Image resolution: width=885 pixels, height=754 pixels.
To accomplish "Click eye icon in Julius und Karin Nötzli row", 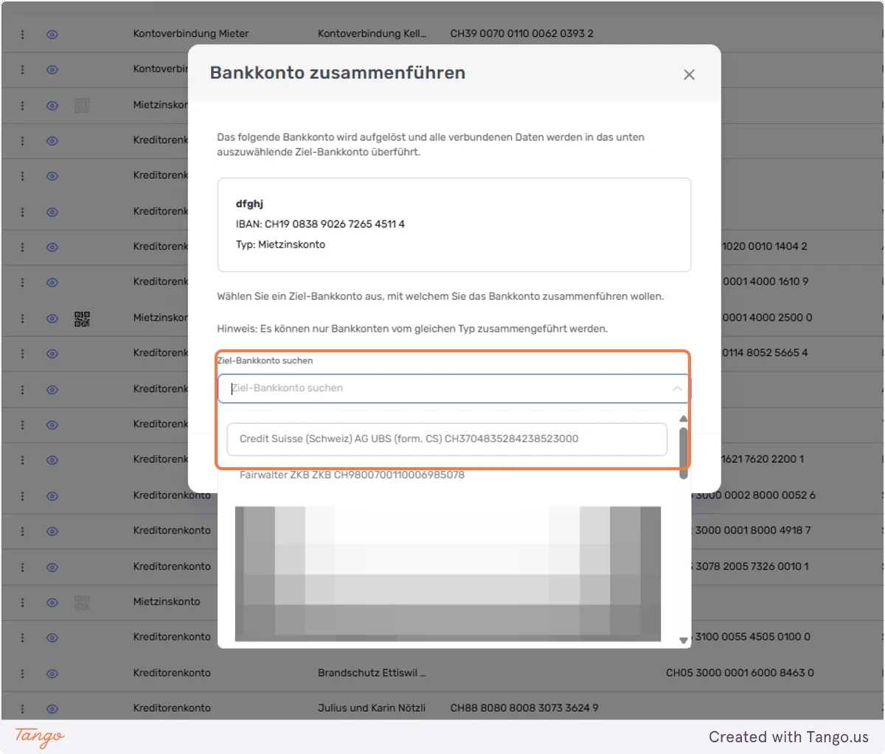I will 52,708.
